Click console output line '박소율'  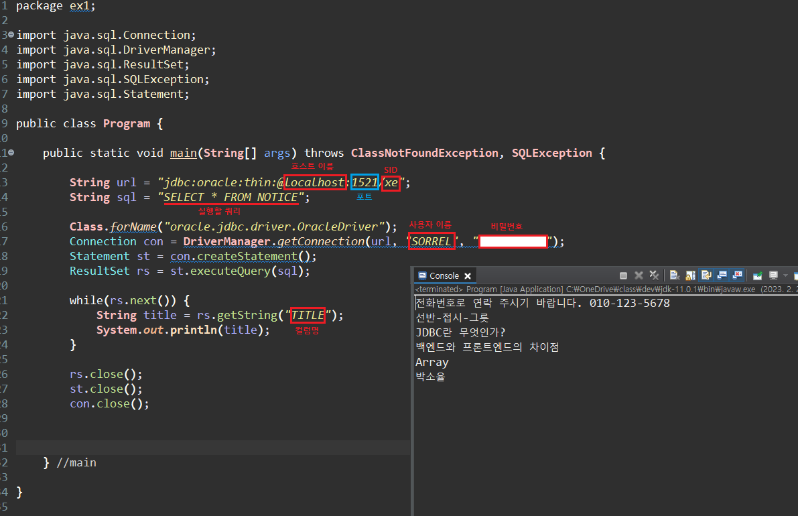pos(430,377)
